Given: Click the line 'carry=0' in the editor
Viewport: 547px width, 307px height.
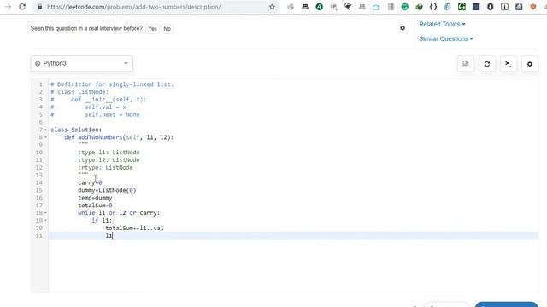Looking at the screenshot, I should click(x=90, y=182).
